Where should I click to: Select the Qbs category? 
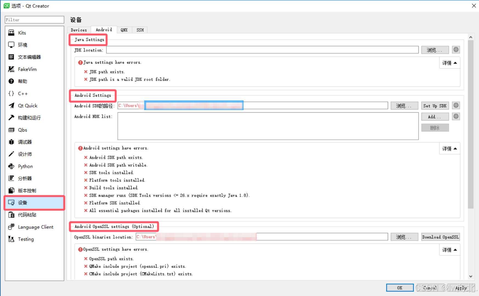34,130
